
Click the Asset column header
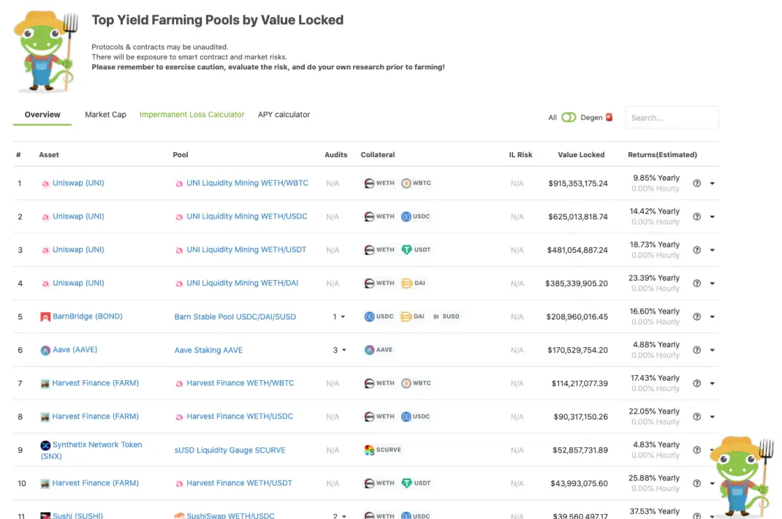49,155
